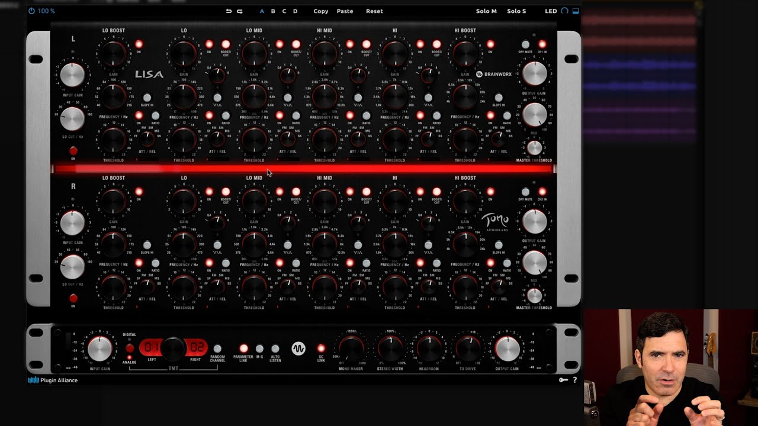Select preset slot C

click(284, 11)
